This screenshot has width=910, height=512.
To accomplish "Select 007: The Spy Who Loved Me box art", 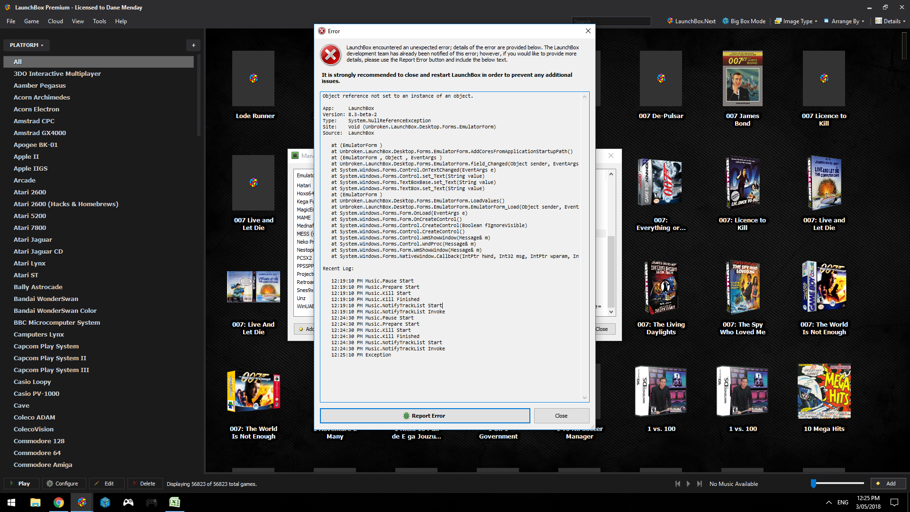I will click(743, 287).
